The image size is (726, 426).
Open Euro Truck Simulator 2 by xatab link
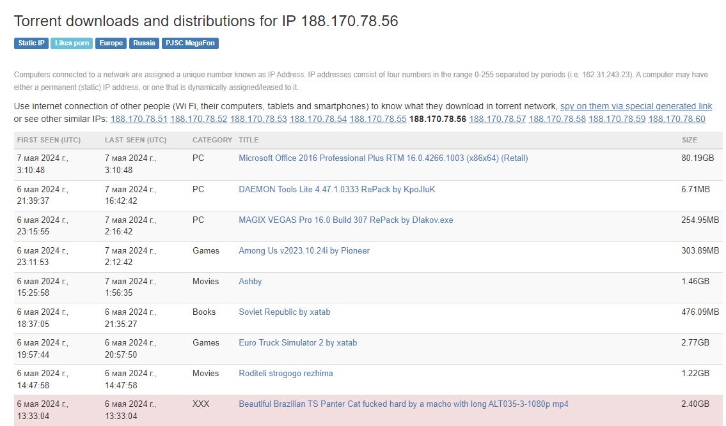297,343
